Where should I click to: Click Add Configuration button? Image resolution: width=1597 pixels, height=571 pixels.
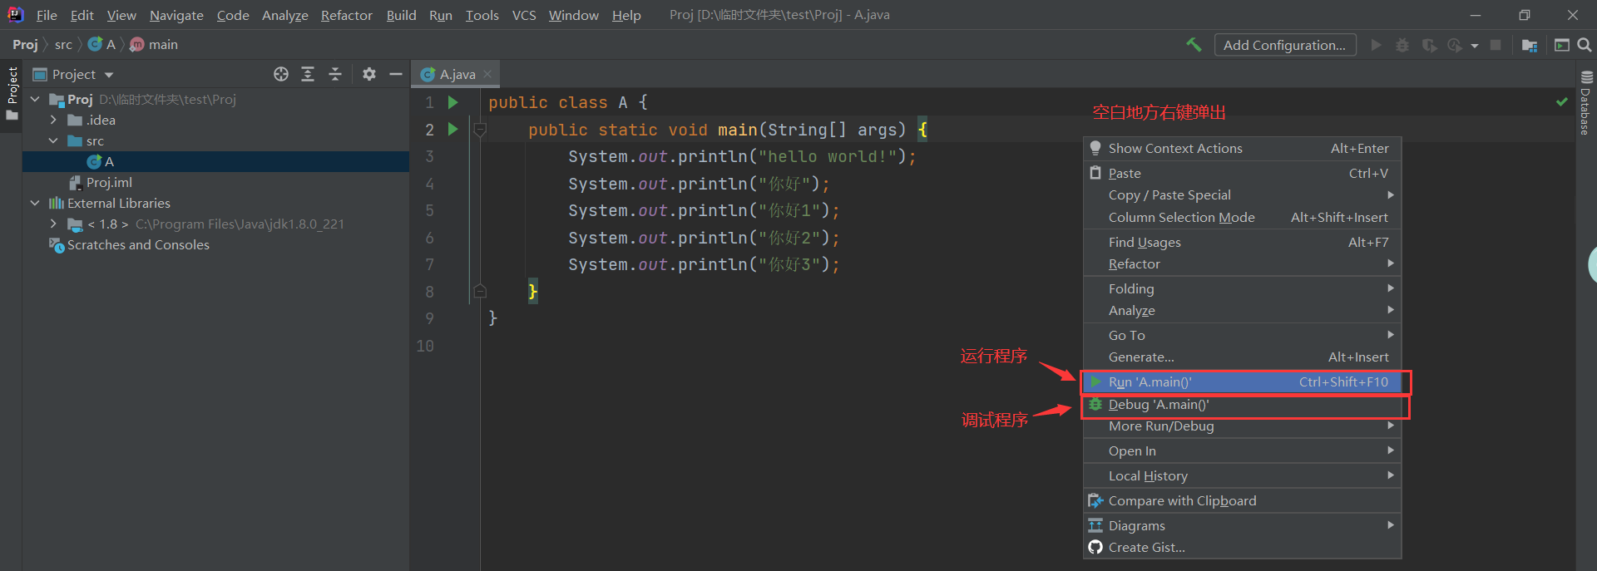click(x=1285, y=45)
